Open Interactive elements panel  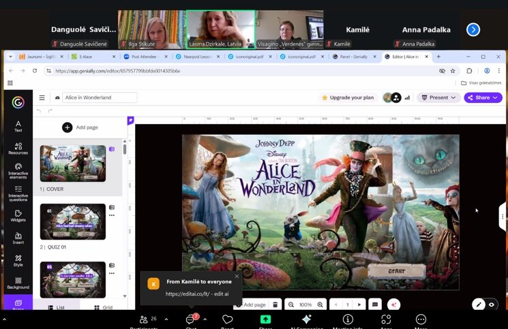pyautogui.click(x=18, y=170)
